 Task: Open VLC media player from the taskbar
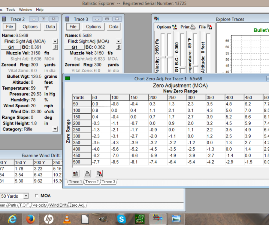67,218
